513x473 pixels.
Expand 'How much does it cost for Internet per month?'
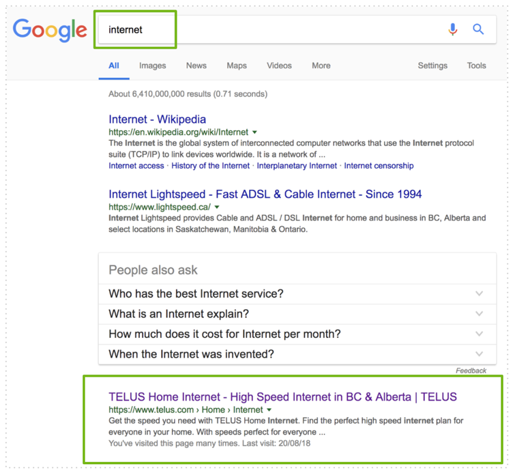pos(297,334)
